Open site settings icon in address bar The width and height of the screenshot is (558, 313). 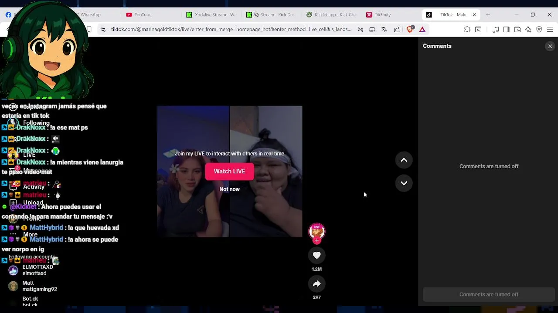click(103, 30)
